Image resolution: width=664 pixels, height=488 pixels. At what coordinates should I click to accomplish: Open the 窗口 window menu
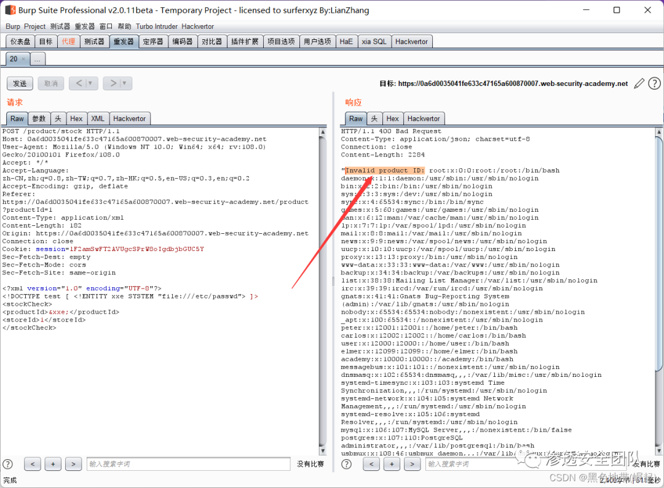[x=106, y=26]
